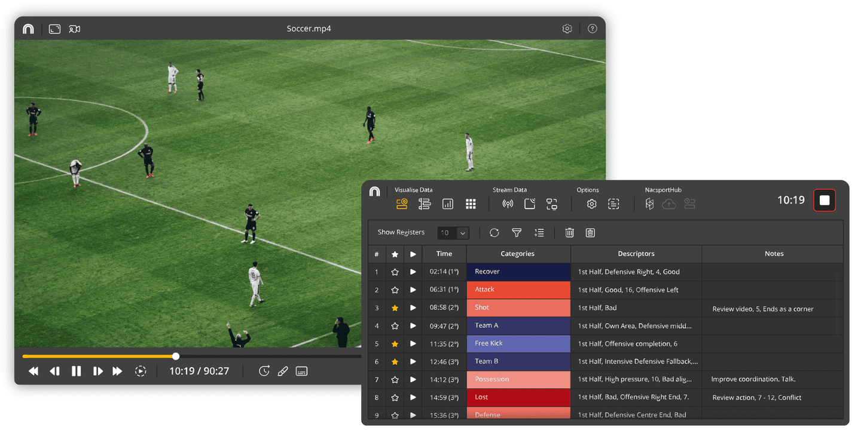Open the bar chart visualisation icon
Image resolution: width=864 pixels, height=443 pixels.
coord(447,204)
